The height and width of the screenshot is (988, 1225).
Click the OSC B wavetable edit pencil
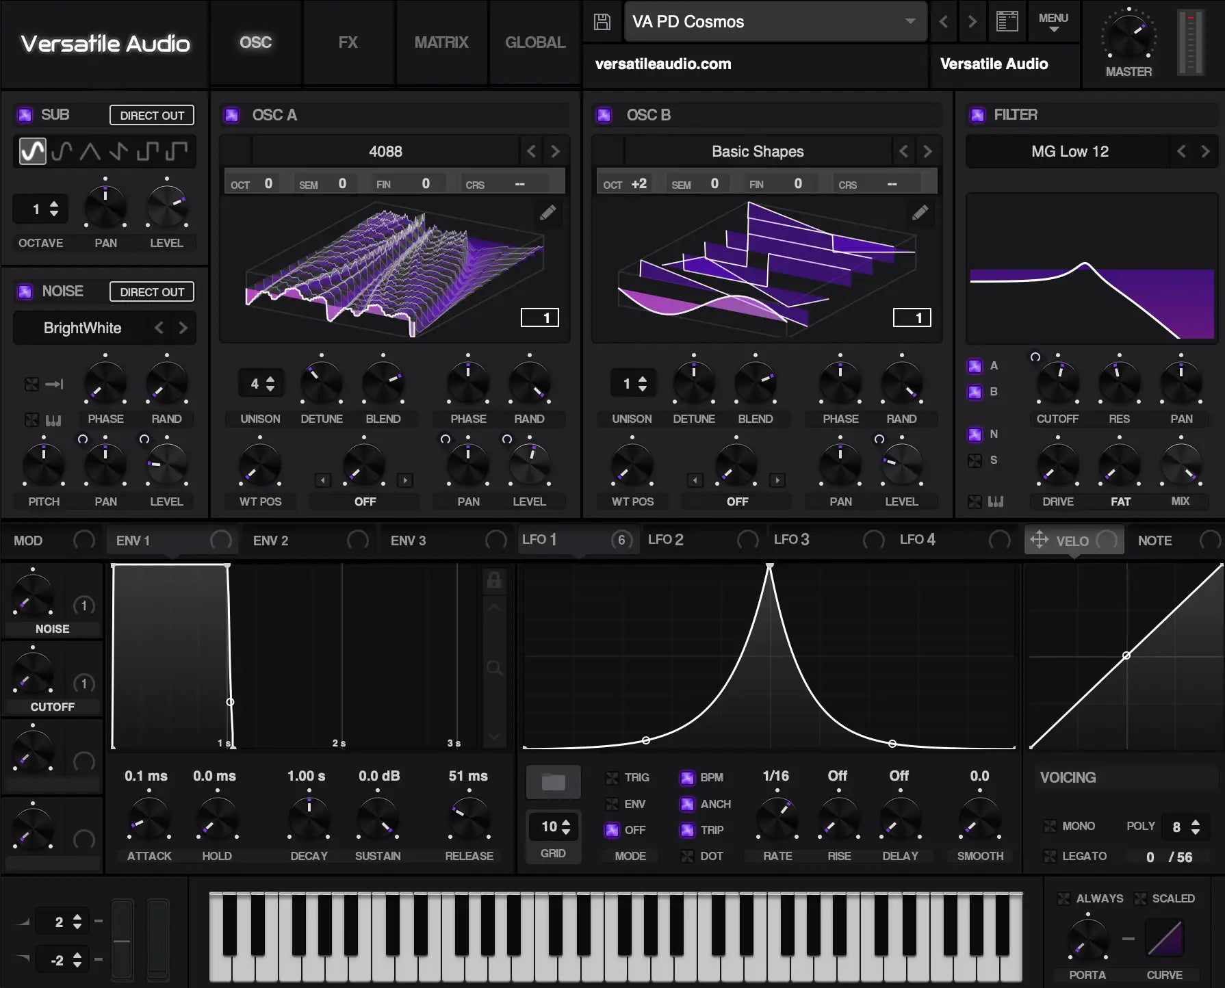tap(920, 213)
